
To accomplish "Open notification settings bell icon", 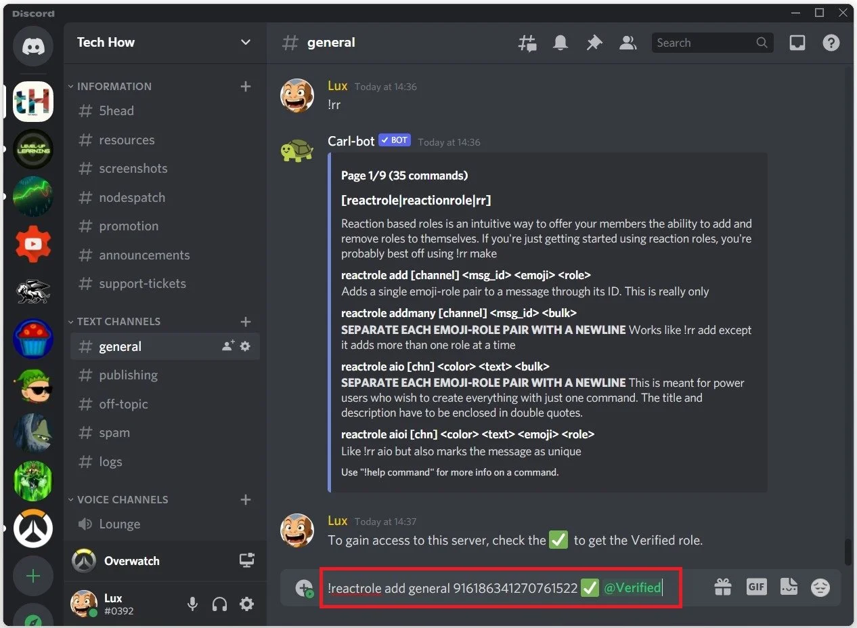I will [561, 43].
